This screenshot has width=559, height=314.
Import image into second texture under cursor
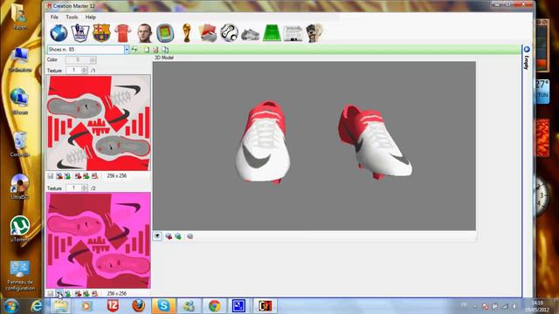[59, 293]
